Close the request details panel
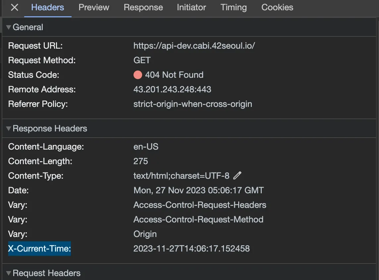The width and height of the screenshot is (379, 280). pyautogui.click(x=14, y=8)
